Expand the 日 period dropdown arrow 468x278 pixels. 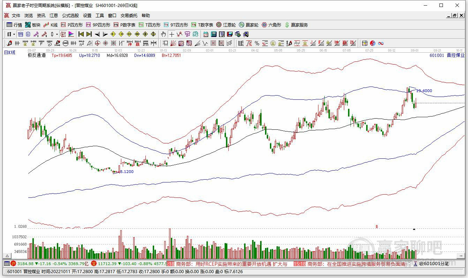(x=14, y=34)
